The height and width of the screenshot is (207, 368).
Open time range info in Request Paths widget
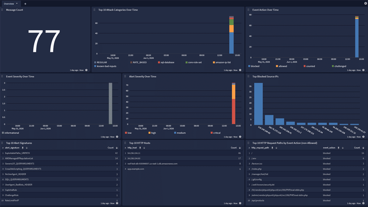tap(363, 203)
